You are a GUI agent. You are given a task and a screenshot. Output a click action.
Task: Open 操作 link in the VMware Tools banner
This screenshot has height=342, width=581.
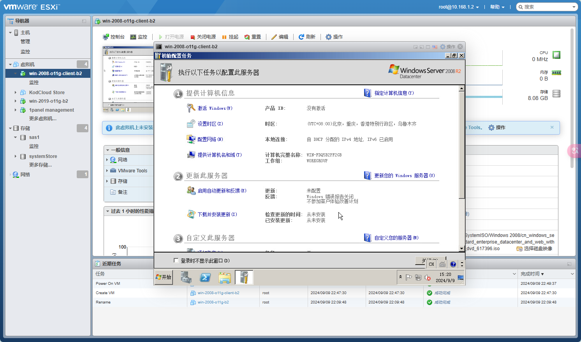tap(497, 128)
